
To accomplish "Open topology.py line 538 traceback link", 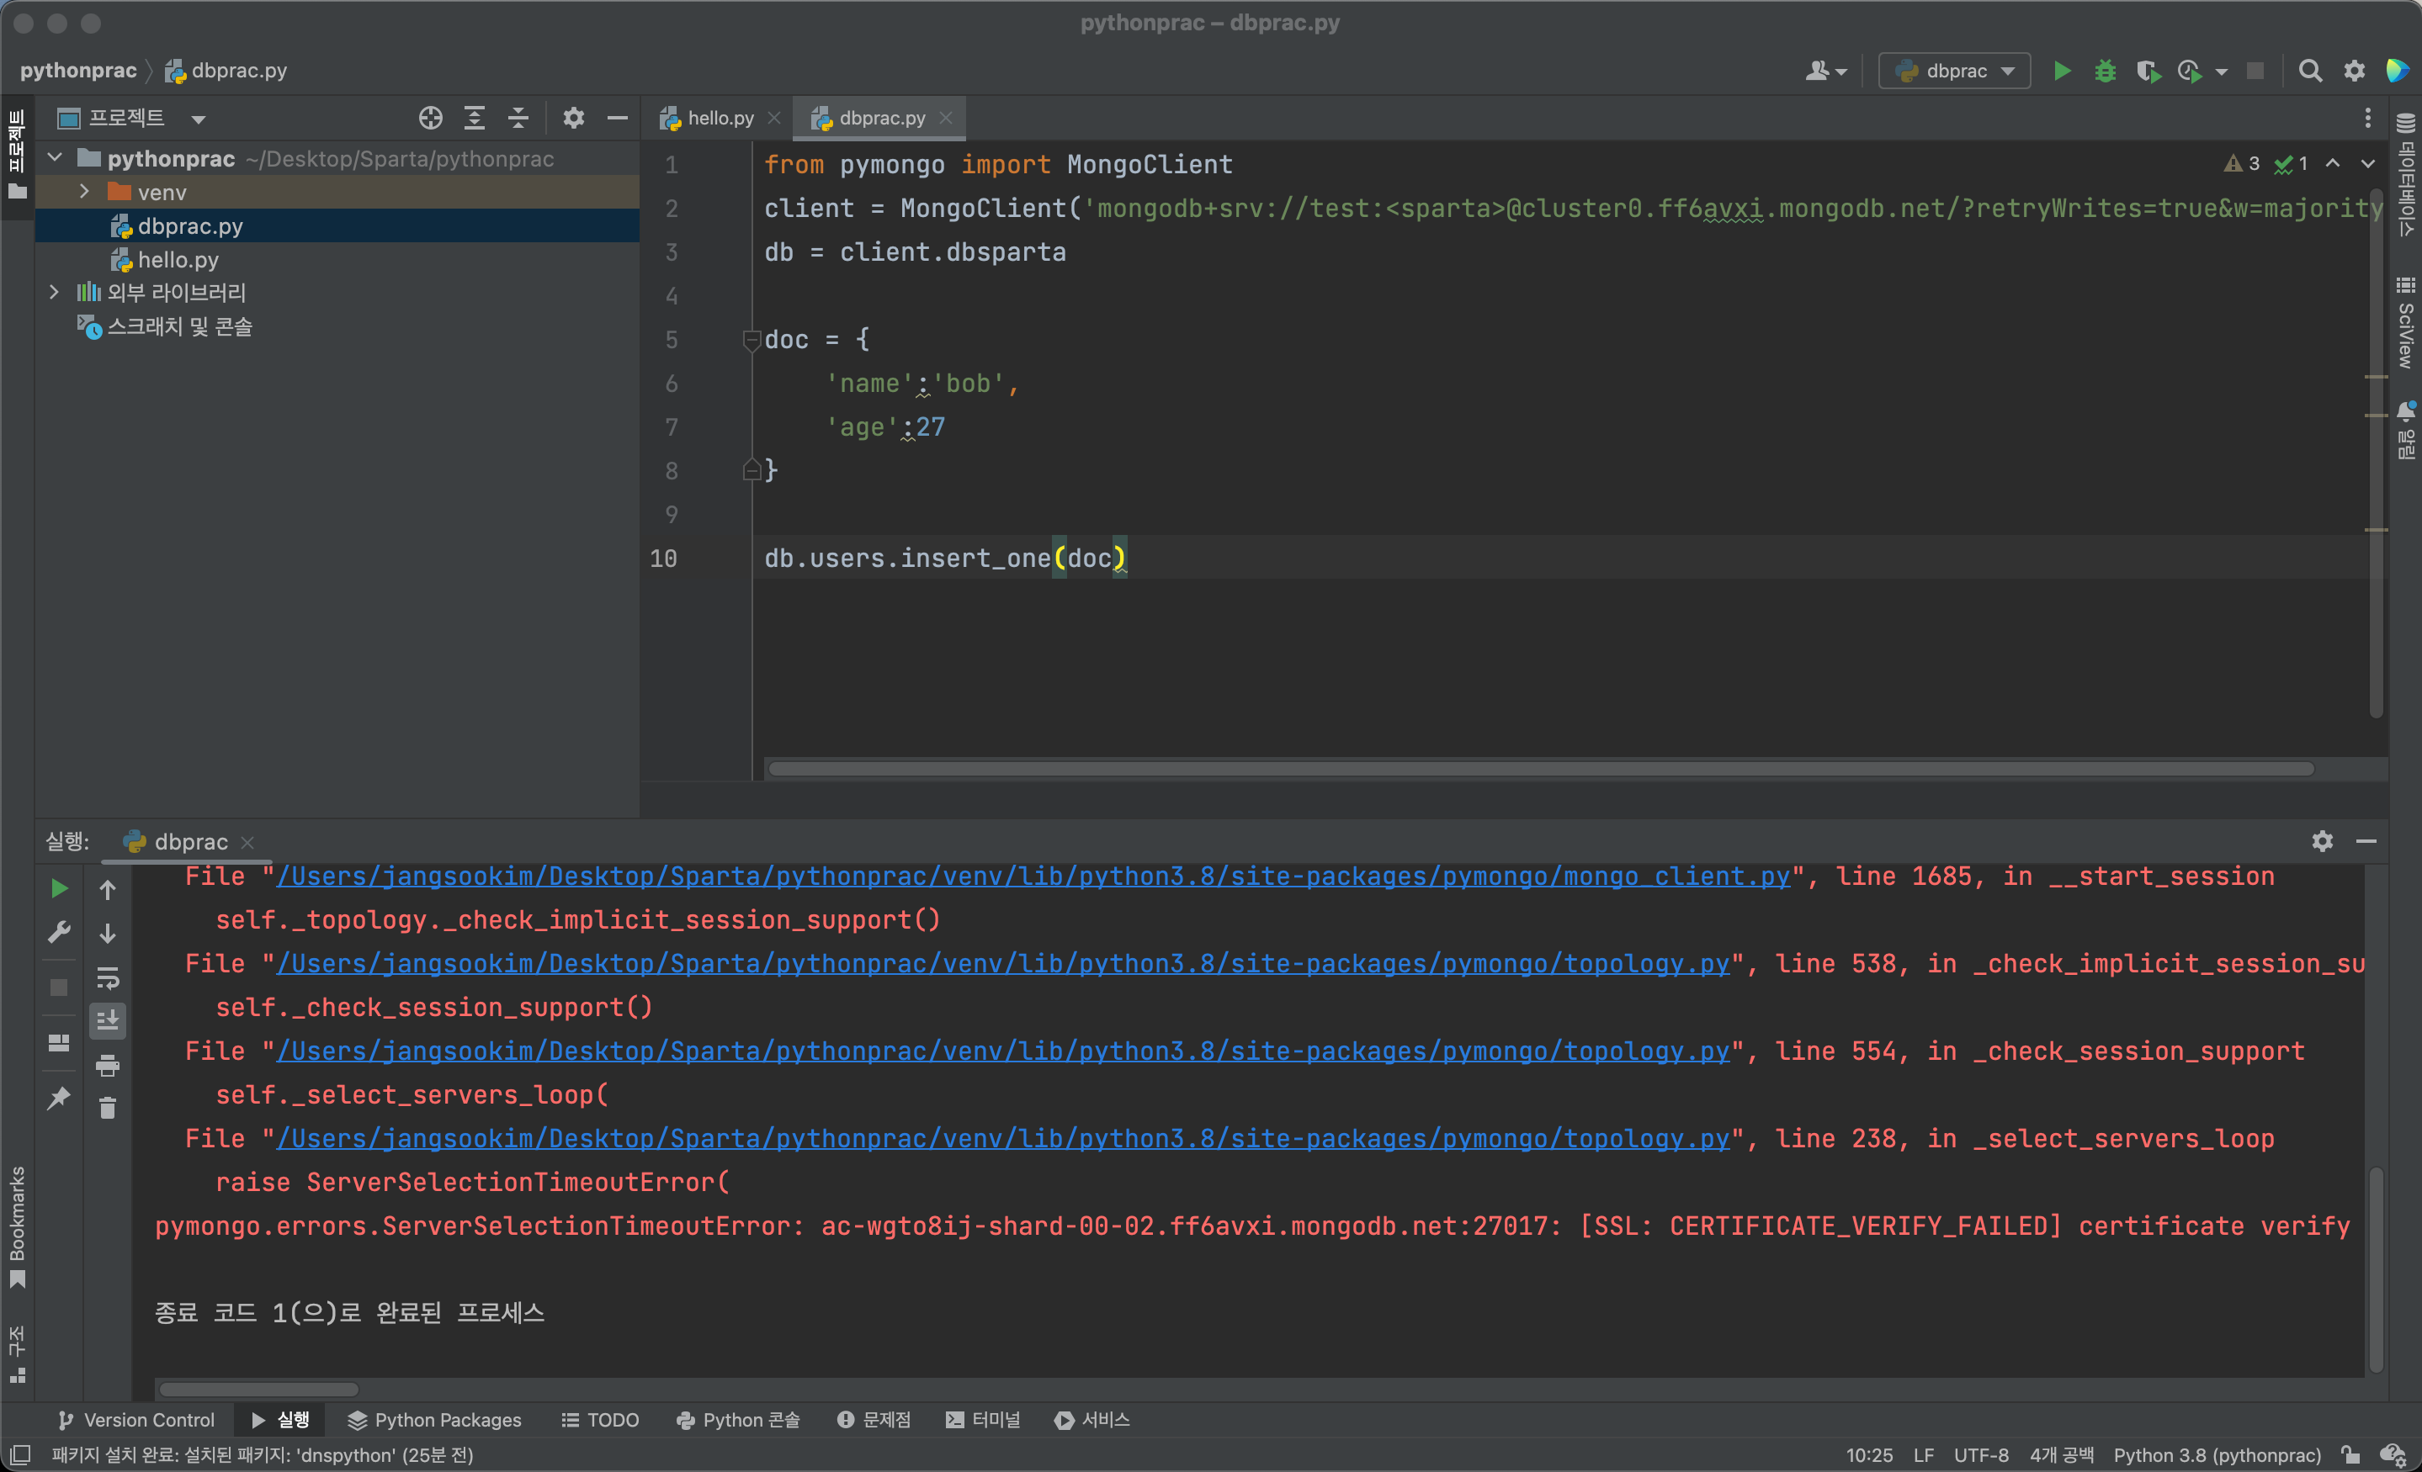I will 1002,963.
